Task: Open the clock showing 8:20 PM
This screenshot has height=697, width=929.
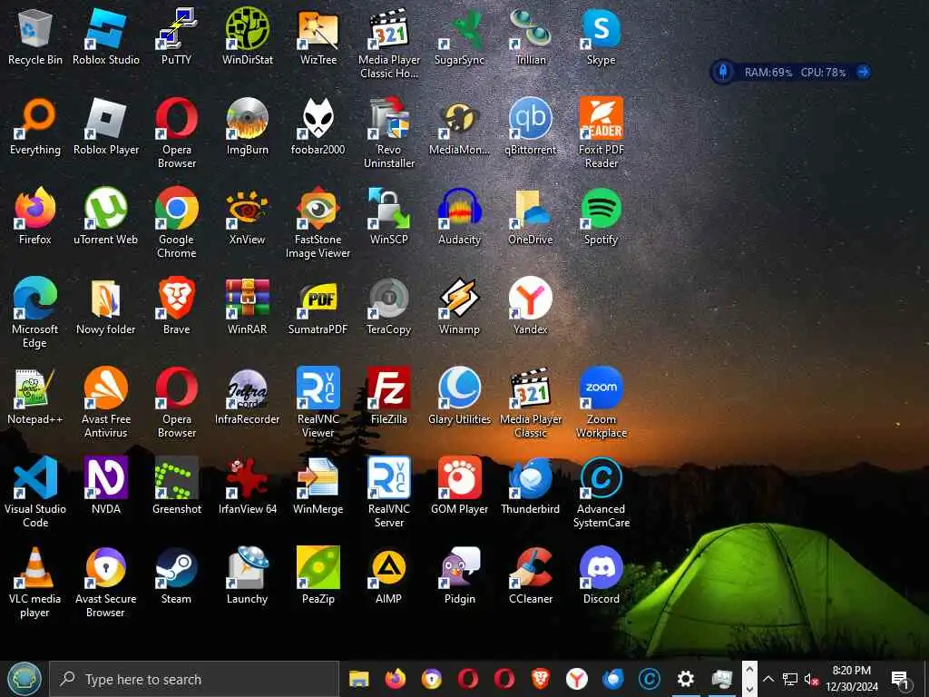Action: click(852, 679)
